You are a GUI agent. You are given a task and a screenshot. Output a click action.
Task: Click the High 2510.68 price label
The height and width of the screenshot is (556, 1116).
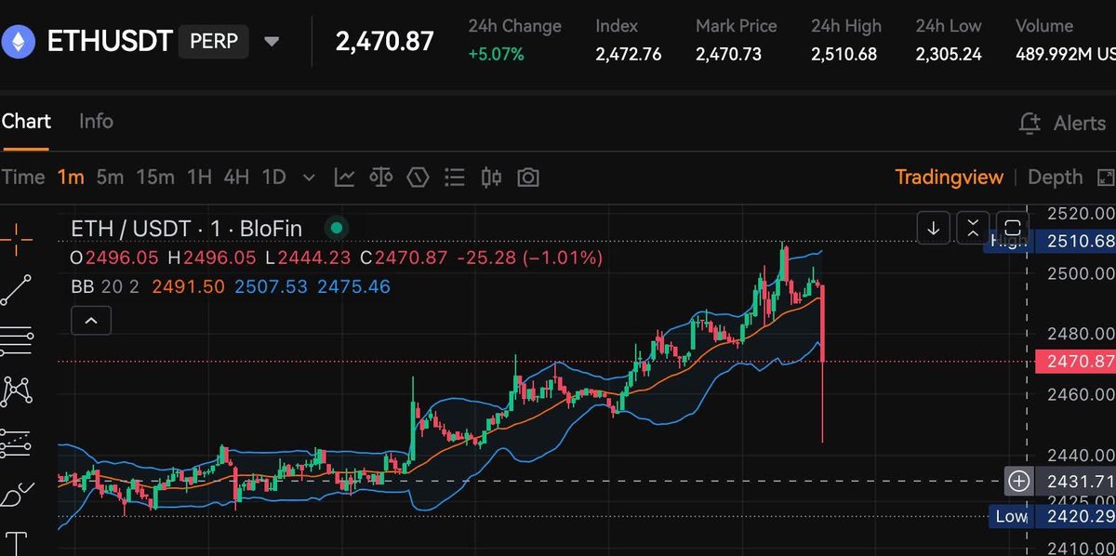pos(1051,241)
